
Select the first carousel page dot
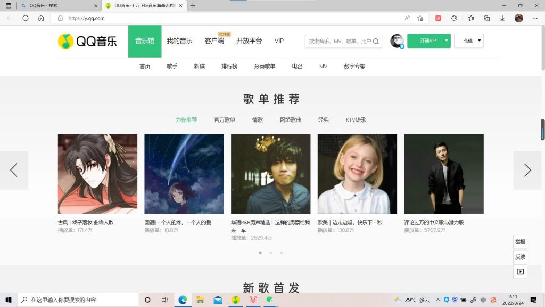click(x=260, y=253)
